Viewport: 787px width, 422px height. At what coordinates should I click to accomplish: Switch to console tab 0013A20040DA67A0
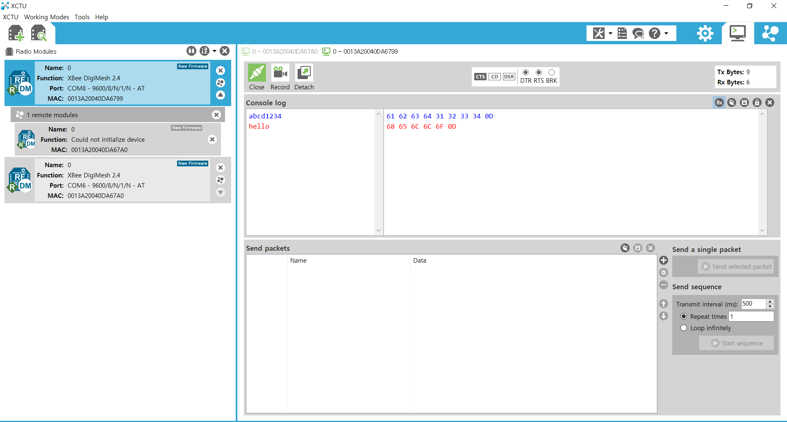[280, 51]
